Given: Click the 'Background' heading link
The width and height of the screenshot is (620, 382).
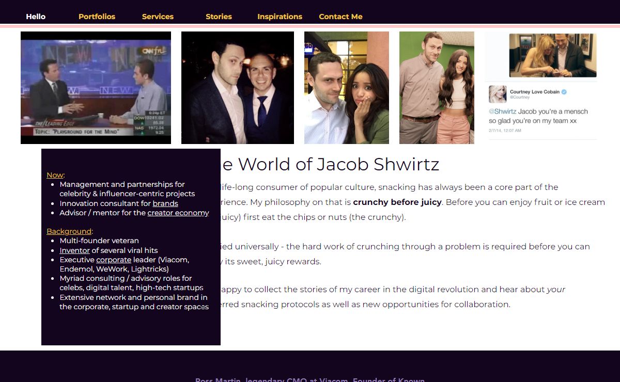Looking at the screenshot, I should click(x=69, y=231).
